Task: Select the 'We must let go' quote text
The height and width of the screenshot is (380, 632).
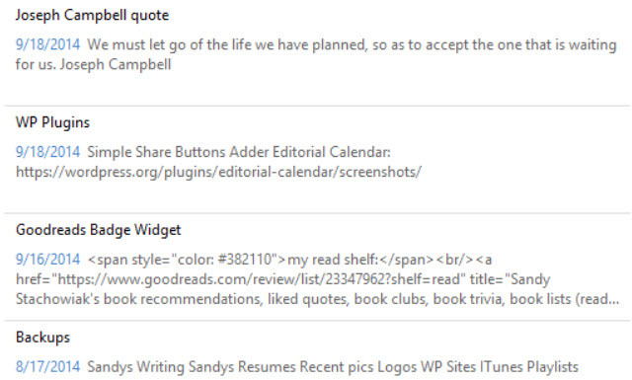Action: [x=352, y=44]
